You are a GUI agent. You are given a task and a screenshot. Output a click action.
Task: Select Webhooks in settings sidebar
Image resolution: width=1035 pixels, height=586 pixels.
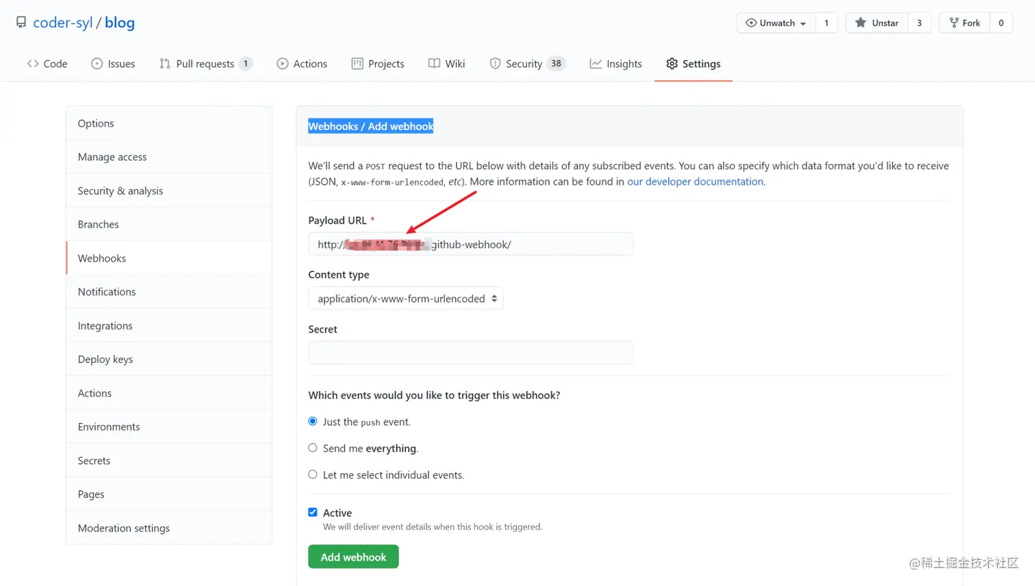click(x=169, y=258)
